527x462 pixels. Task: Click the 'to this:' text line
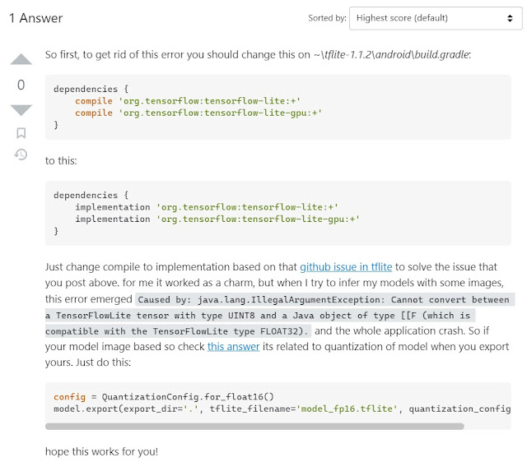point(61,160)
